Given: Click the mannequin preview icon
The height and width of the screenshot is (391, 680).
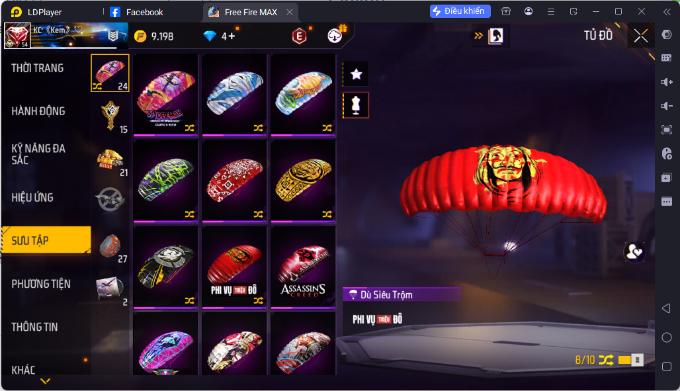Looking at the screenshot, I should click(x=356, y=105).
